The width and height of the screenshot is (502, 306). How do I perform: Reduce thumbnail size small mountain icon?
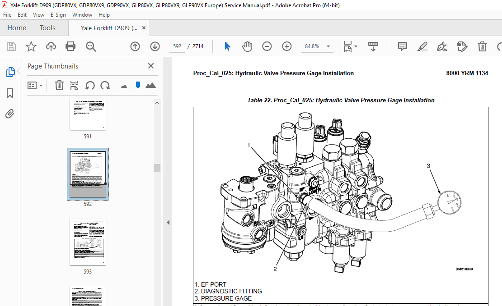[124, 86]
